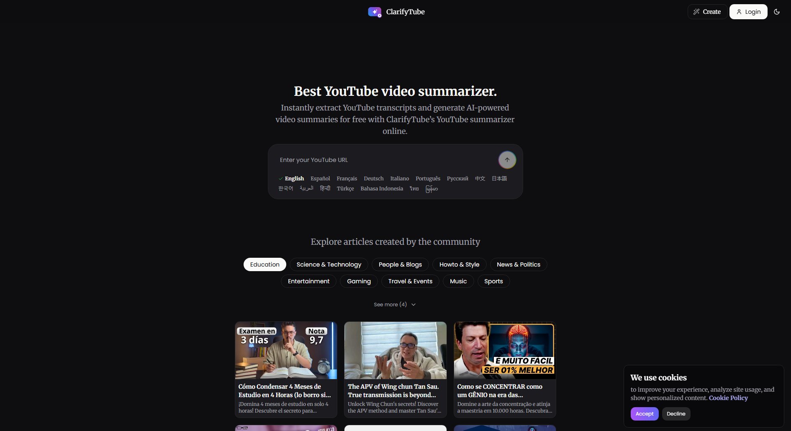Accept the cookie notice
791x431 pixels.
pos(645,413)
